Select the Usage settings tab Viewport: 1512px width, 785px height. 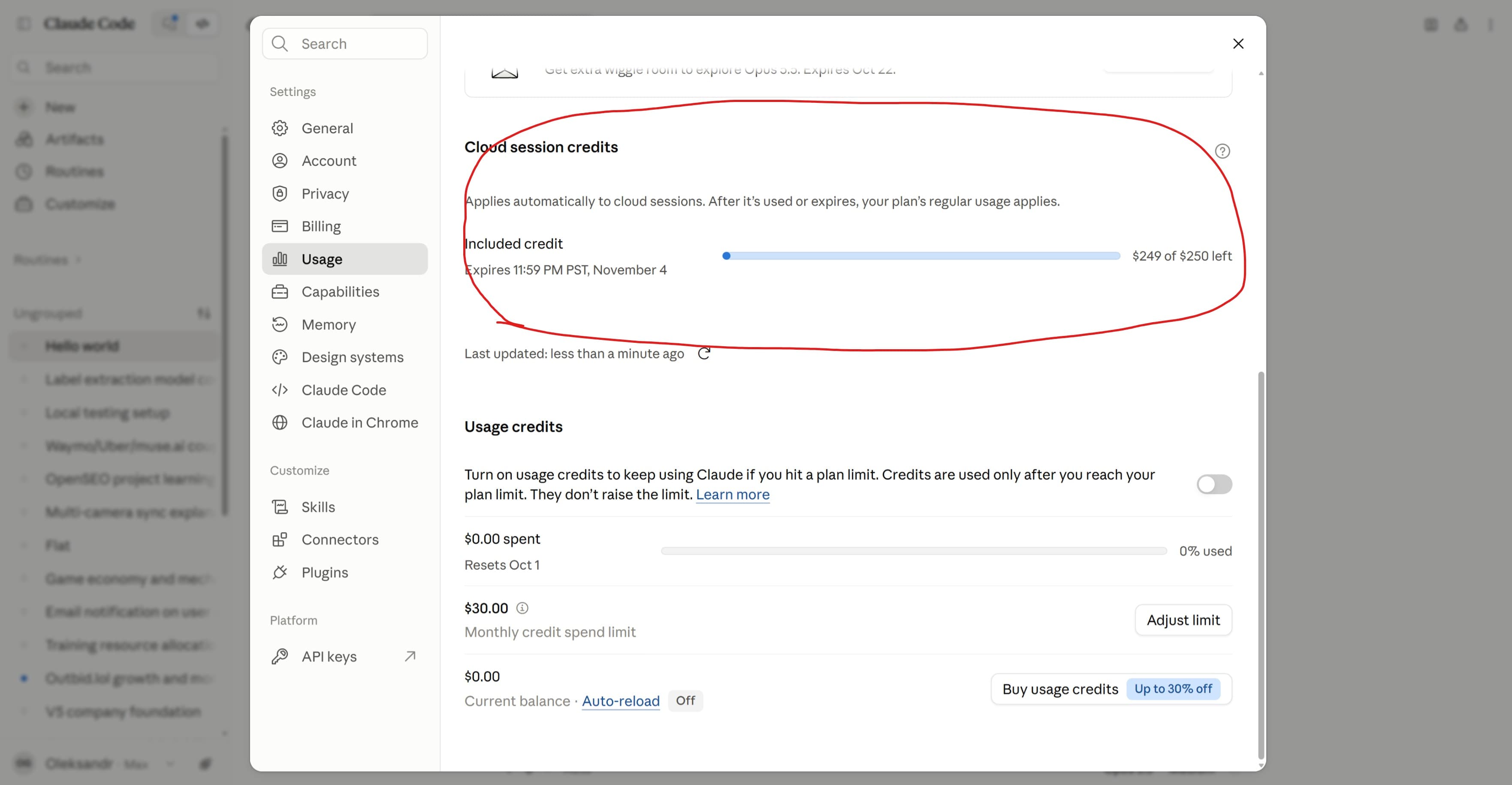pyautogui.click(x=344, y=259)
